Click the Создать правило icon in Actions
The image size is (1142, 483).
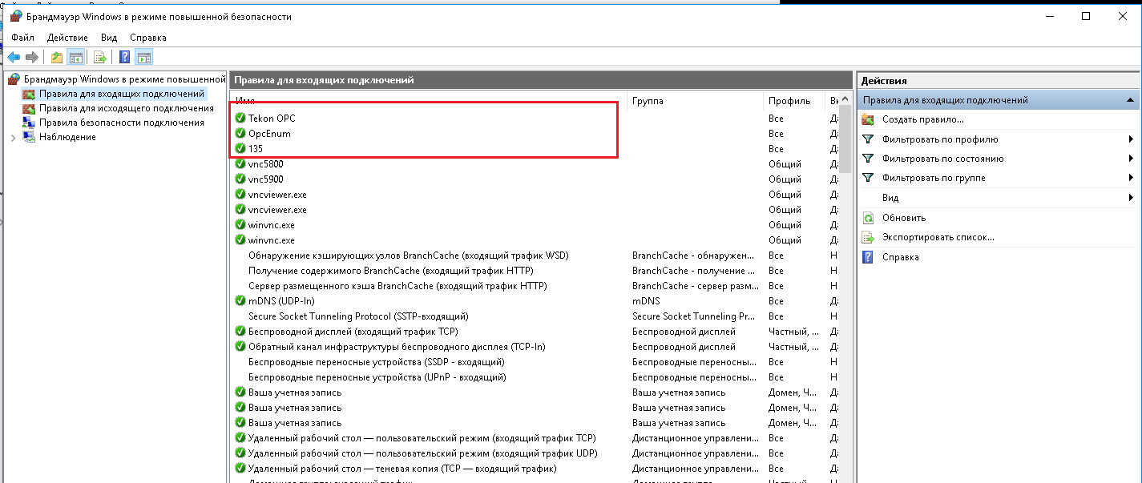[x=868, y=119]
